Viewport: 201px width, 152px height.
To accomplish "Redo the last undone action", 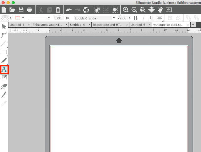I will click(x=78, y=10).
